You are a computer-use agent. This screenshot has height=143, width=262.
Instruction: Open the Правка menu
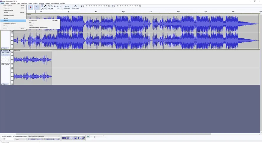(x=7, y=3)
